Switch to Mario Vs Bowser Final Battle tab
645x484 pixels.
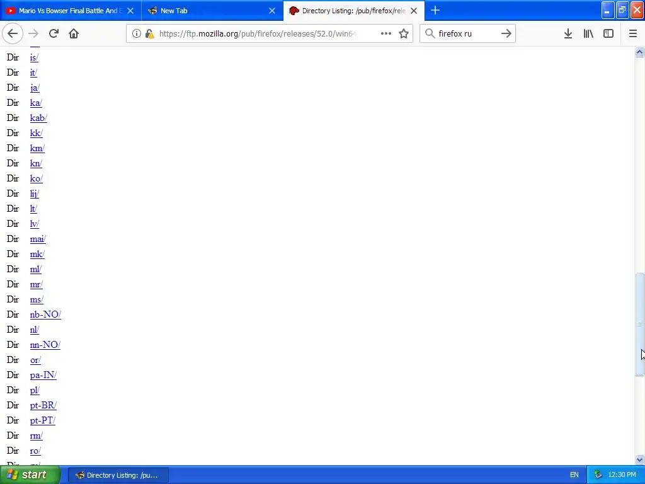71,11
